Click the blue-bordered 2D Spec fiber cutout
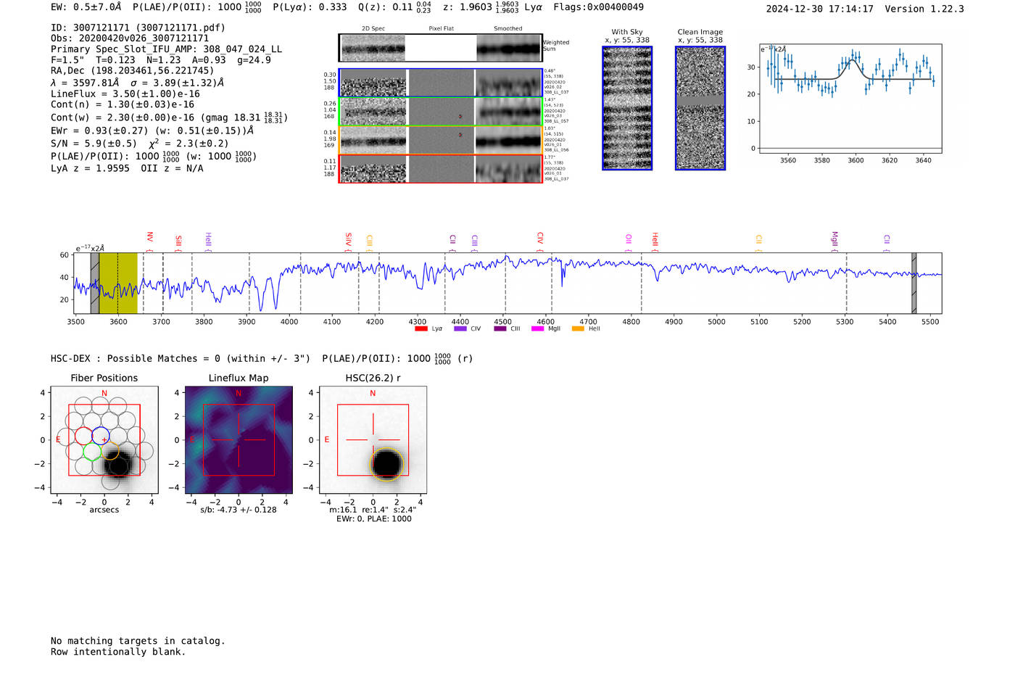Viewport: 1015px width, 691px height. (373, 83)
